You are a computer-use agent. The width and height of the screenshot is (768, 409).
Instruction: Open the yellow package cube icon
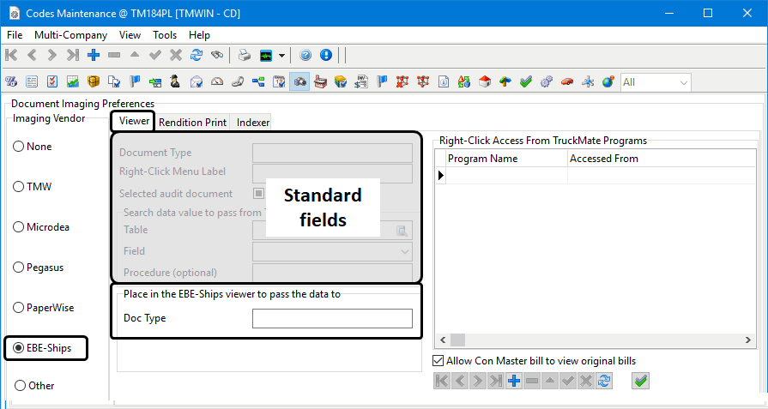tap(94, 82)
